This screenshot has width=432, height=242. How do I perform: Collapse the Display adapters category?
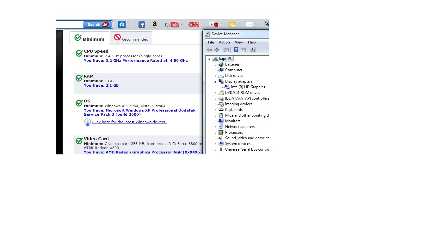tap(216, 81)
